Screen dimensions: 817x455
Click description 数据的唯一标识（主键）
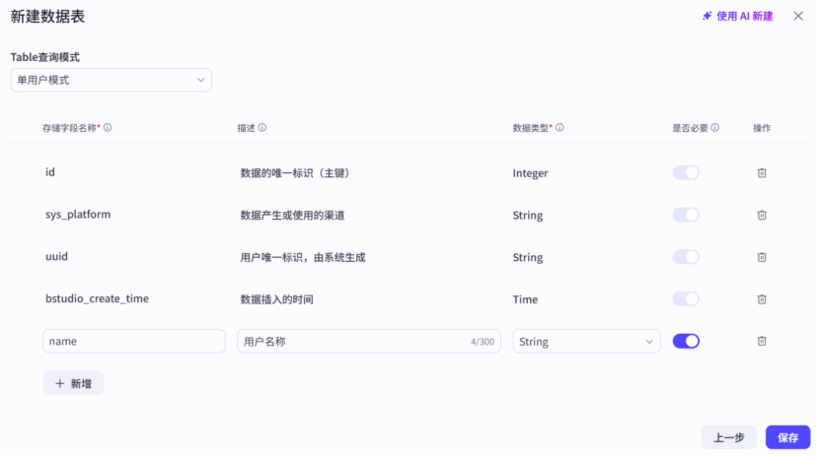[x=295, y=173]
